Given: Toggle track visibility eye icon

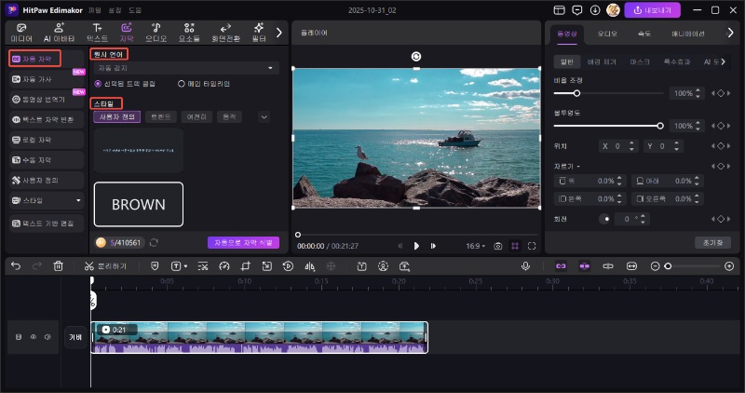Looking at the screenshot, I should point(33,337).
